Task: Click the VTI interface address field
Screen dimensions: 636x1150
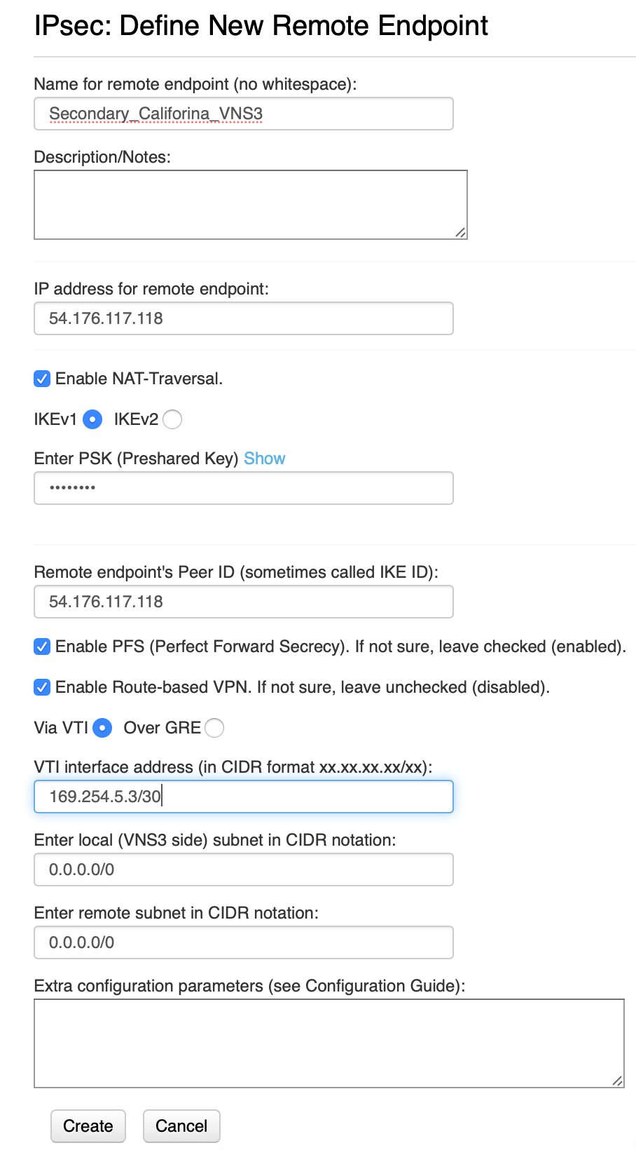Action: coord(243,797)
